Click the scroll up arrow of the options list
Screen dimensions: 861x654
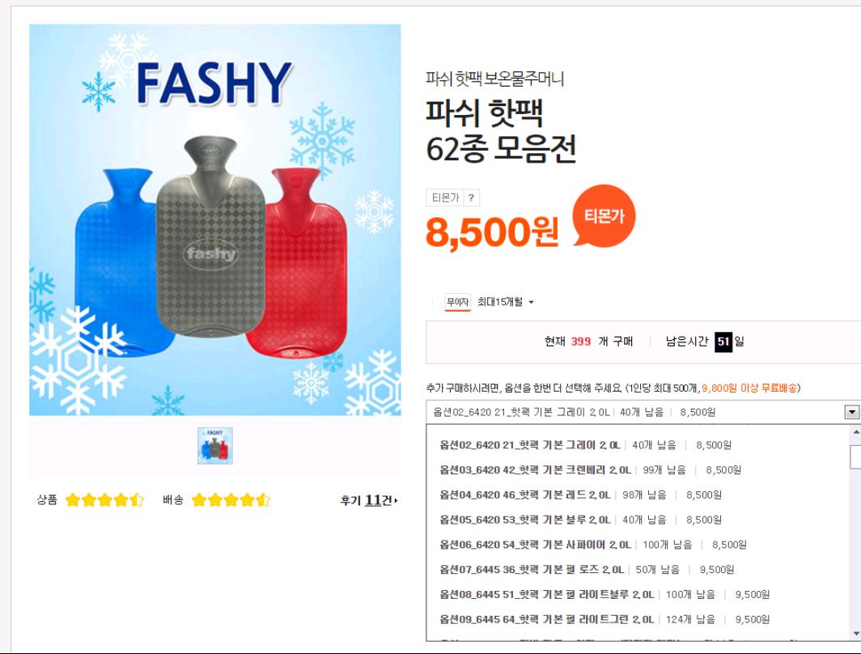[x=855, y=431]
